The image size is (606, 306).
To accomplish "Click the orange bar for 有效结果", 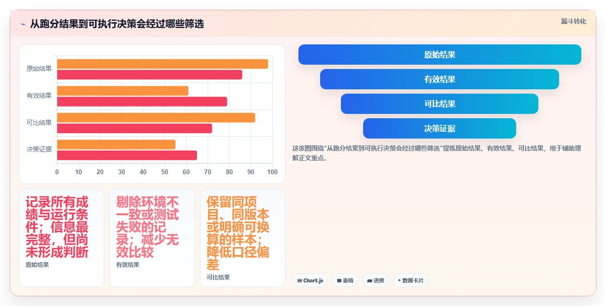I will 123,91.
